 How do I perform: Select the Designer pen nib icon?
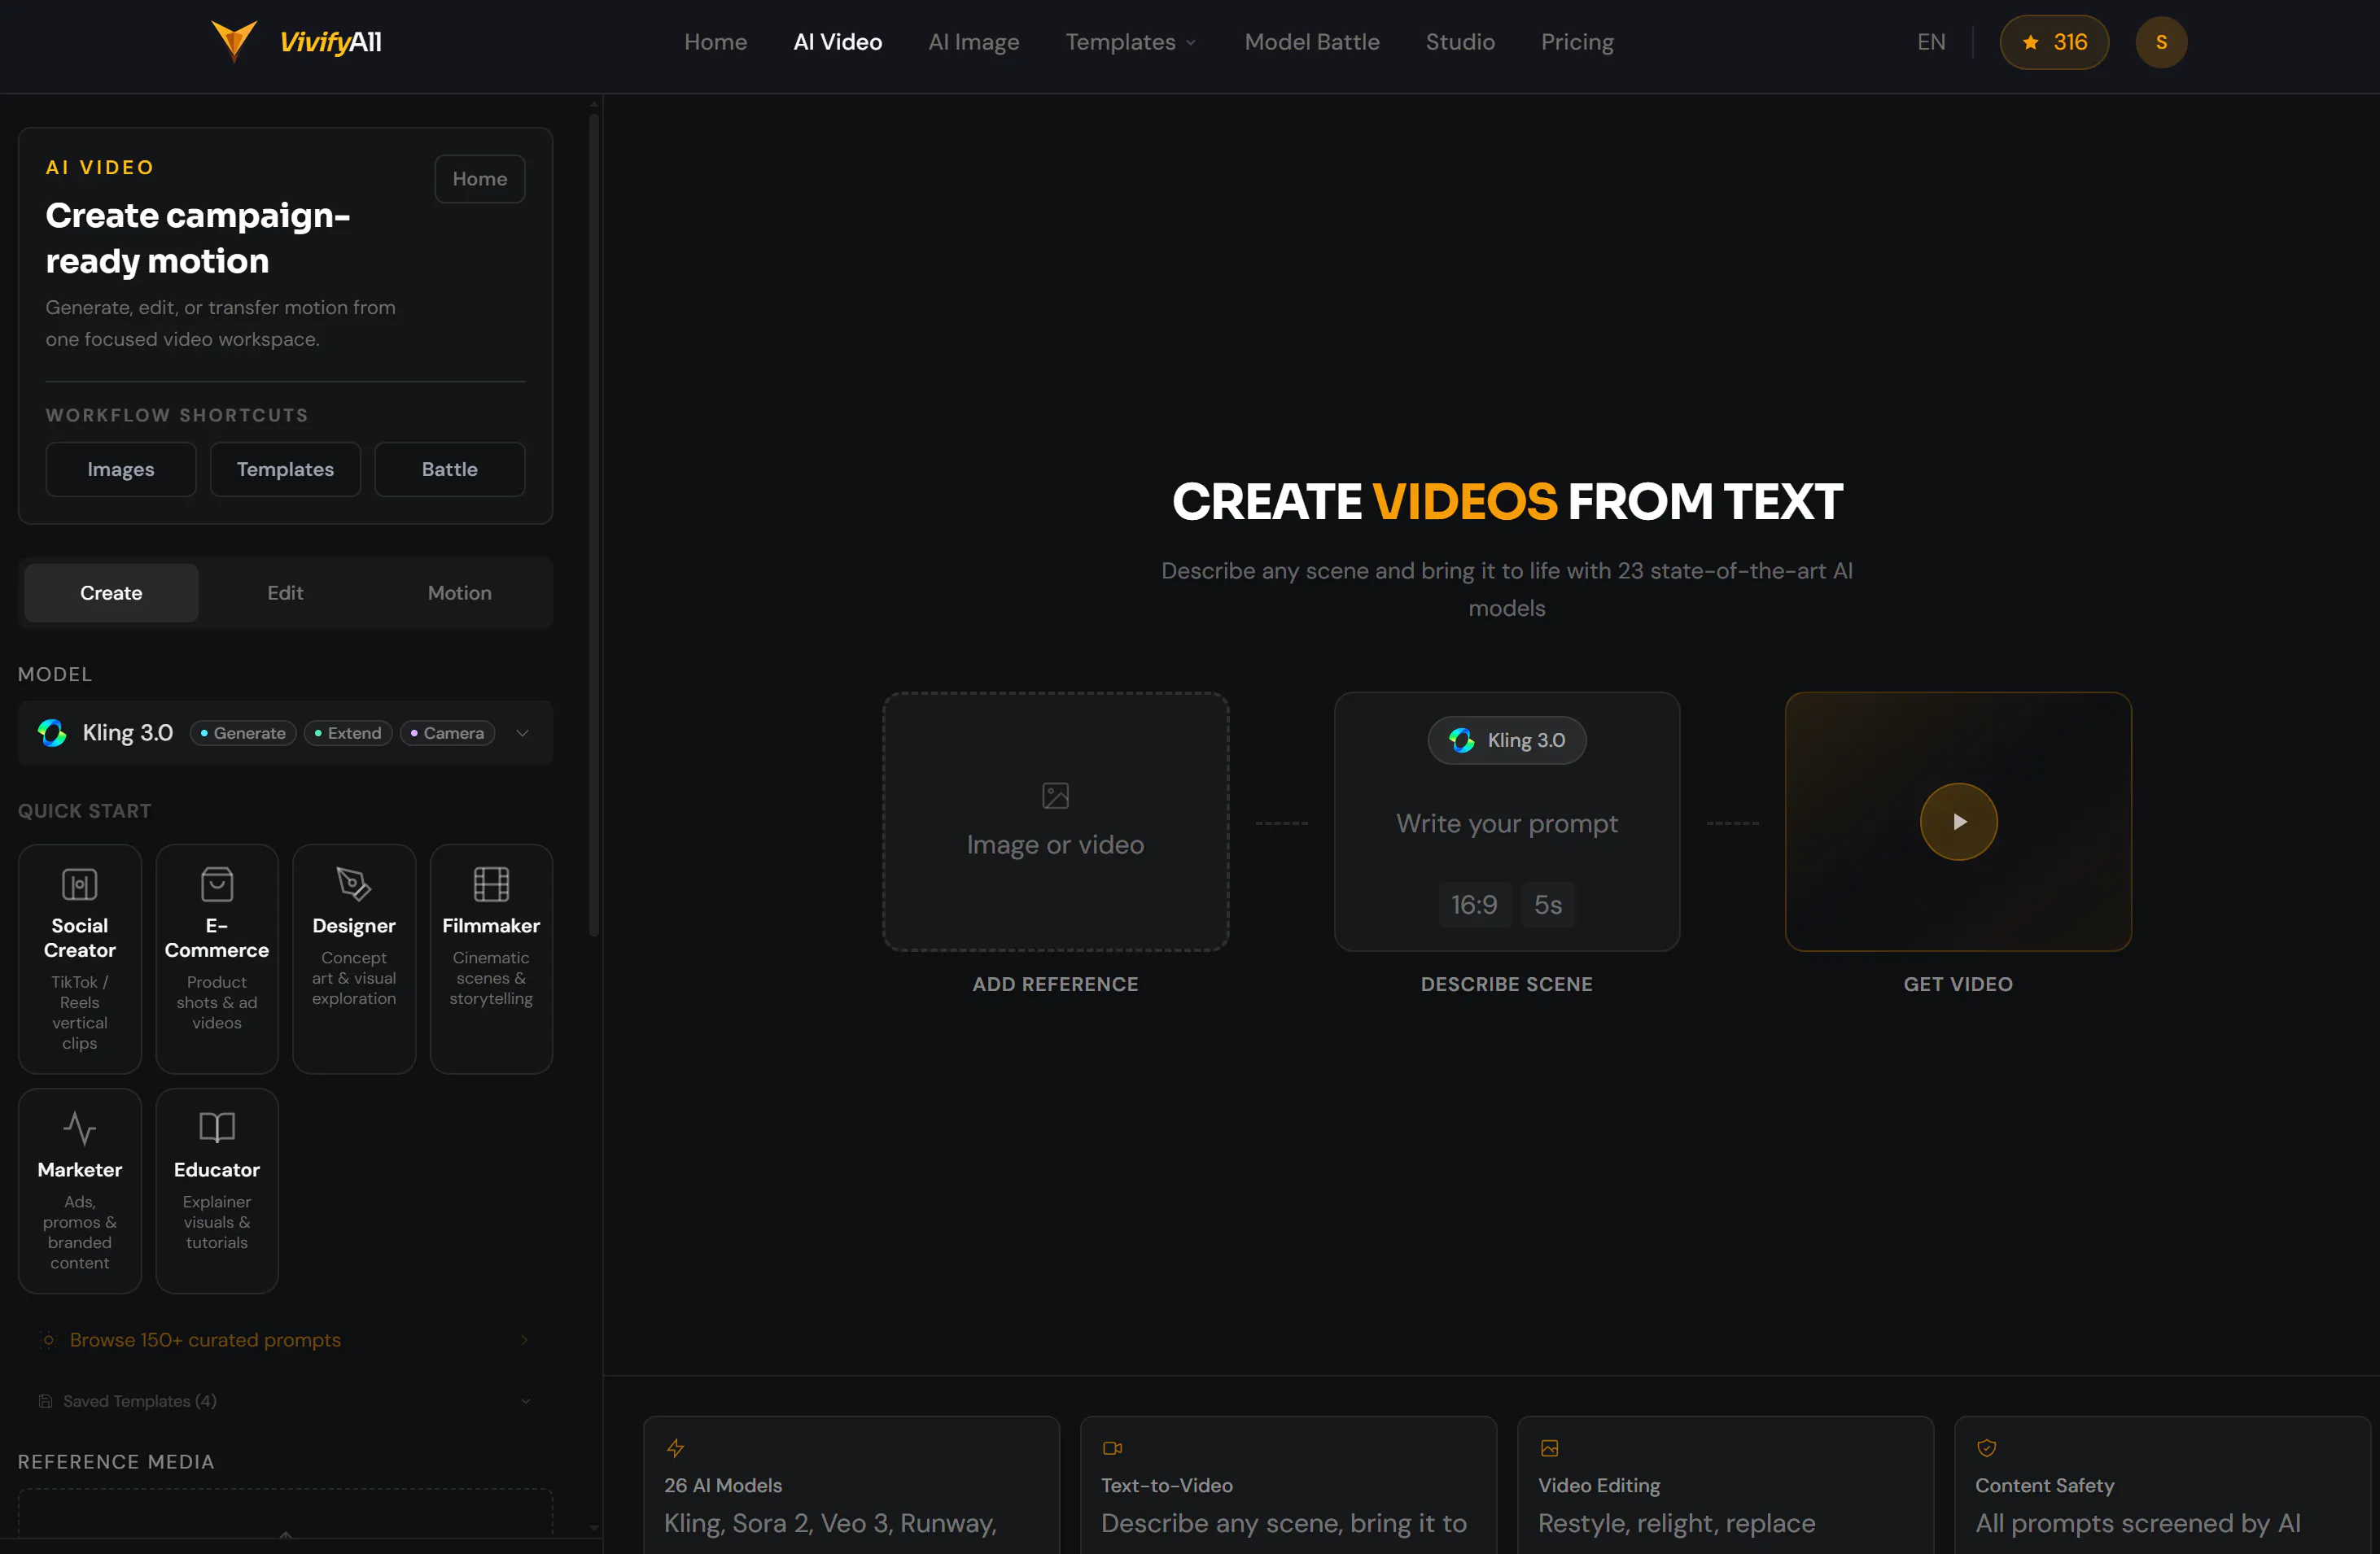point(354,884)
